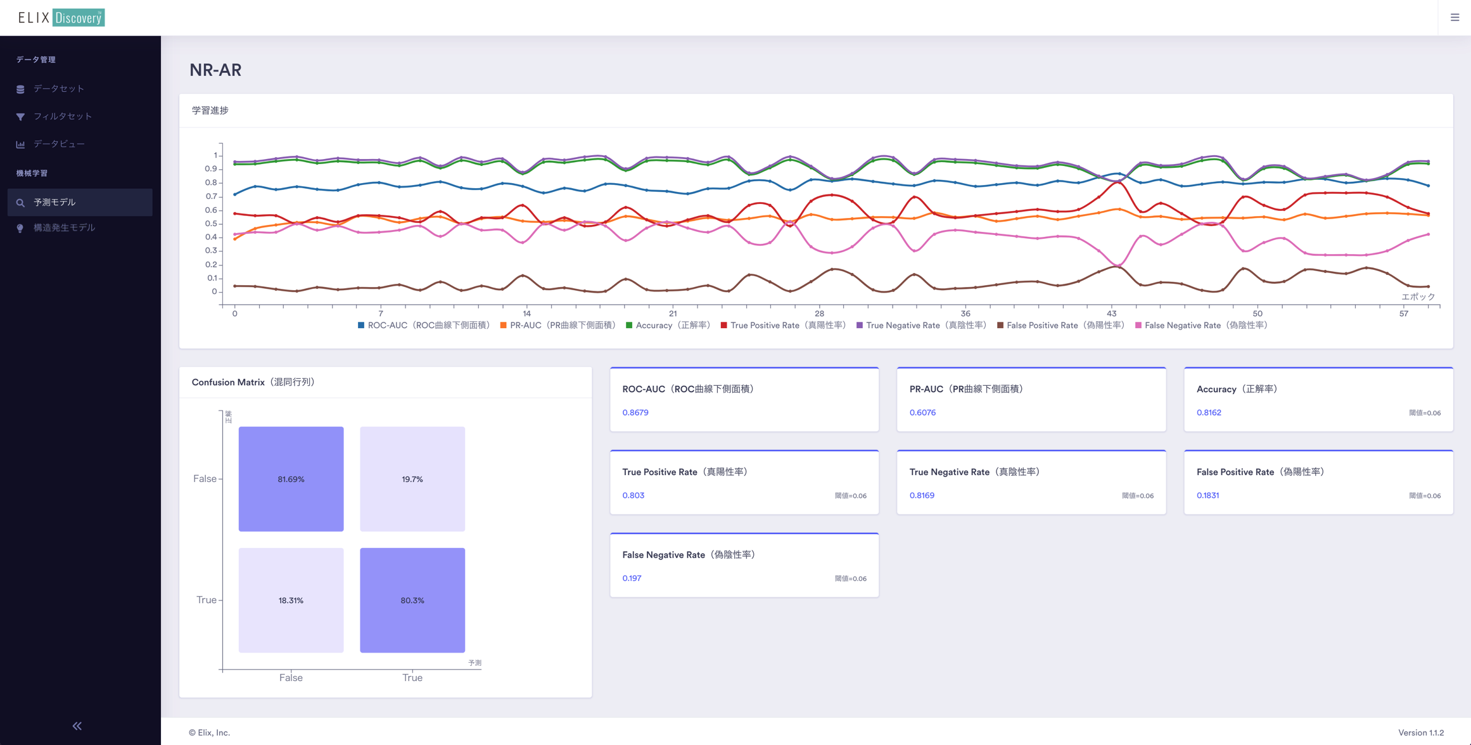This screenshot has height=745, width=1471.
Task: Click the ELIX Discovery logo
Action: pos(61,18)
